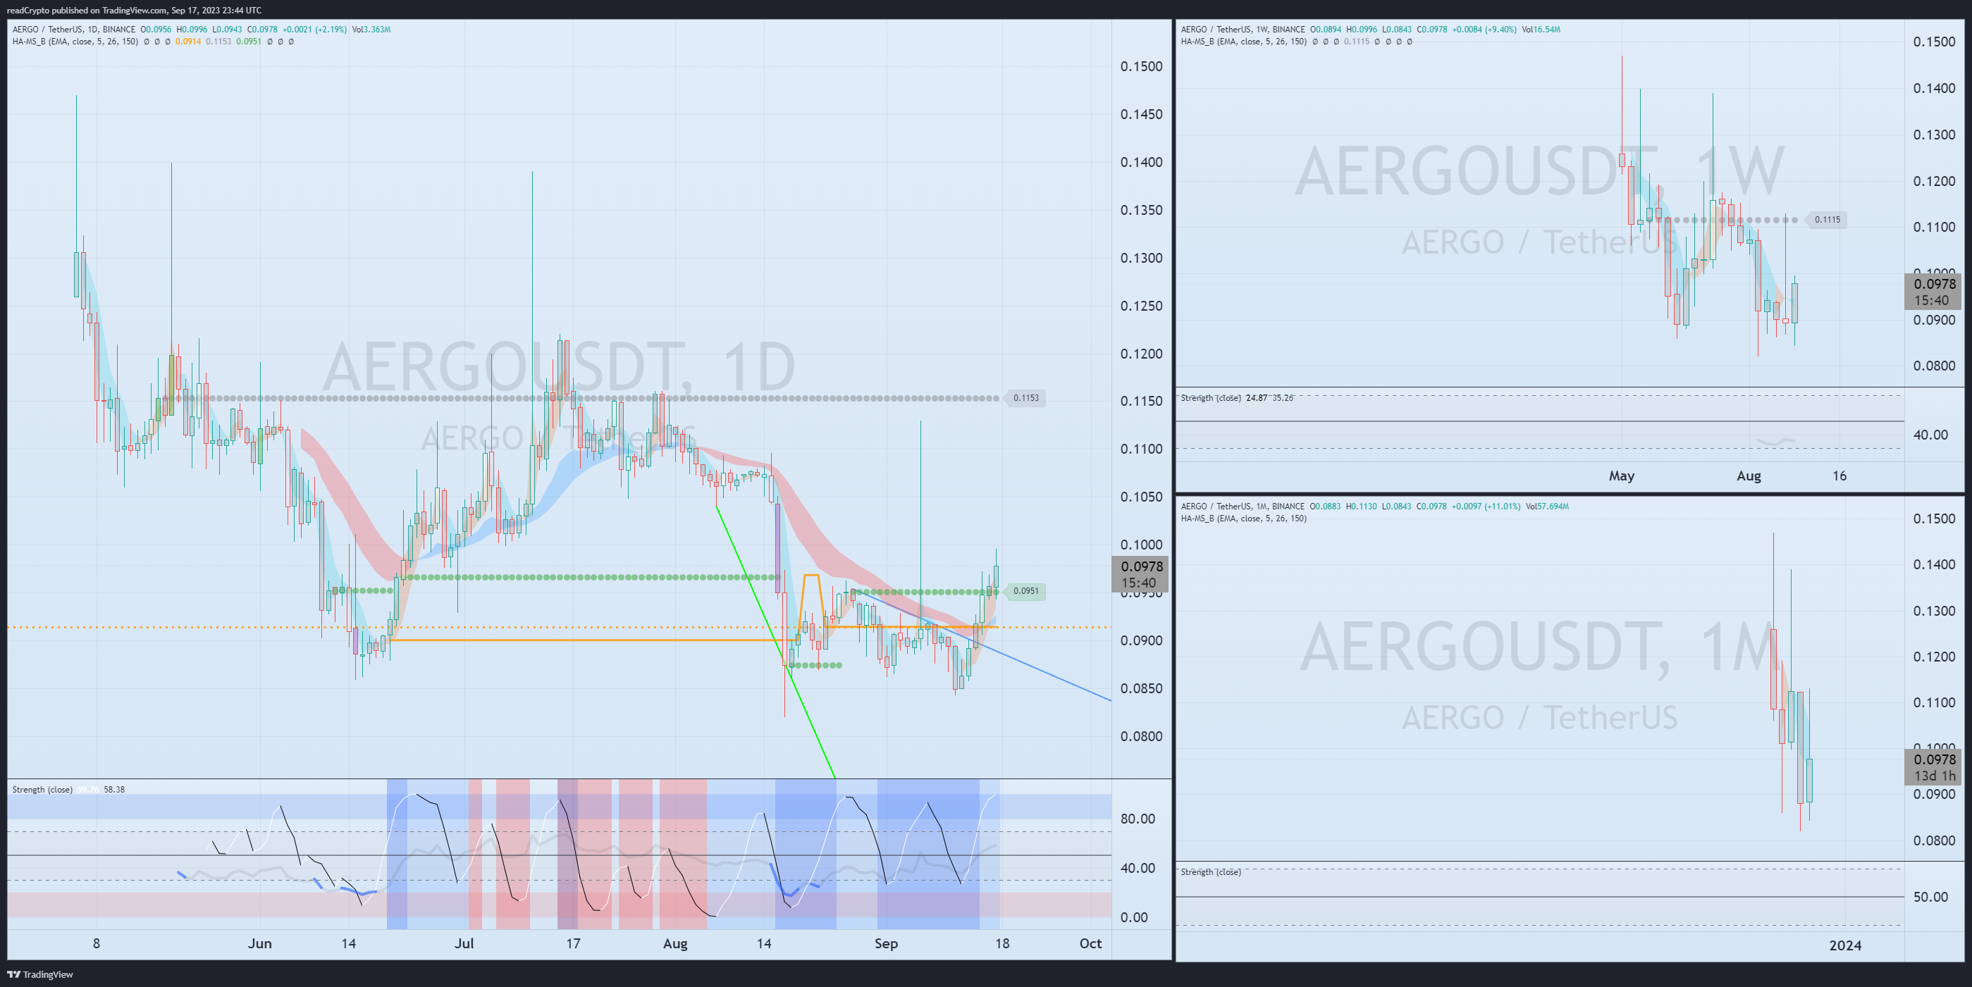
Task: Select the Strength (close) legend on monthly chart
Action: tap(1210, 871)
